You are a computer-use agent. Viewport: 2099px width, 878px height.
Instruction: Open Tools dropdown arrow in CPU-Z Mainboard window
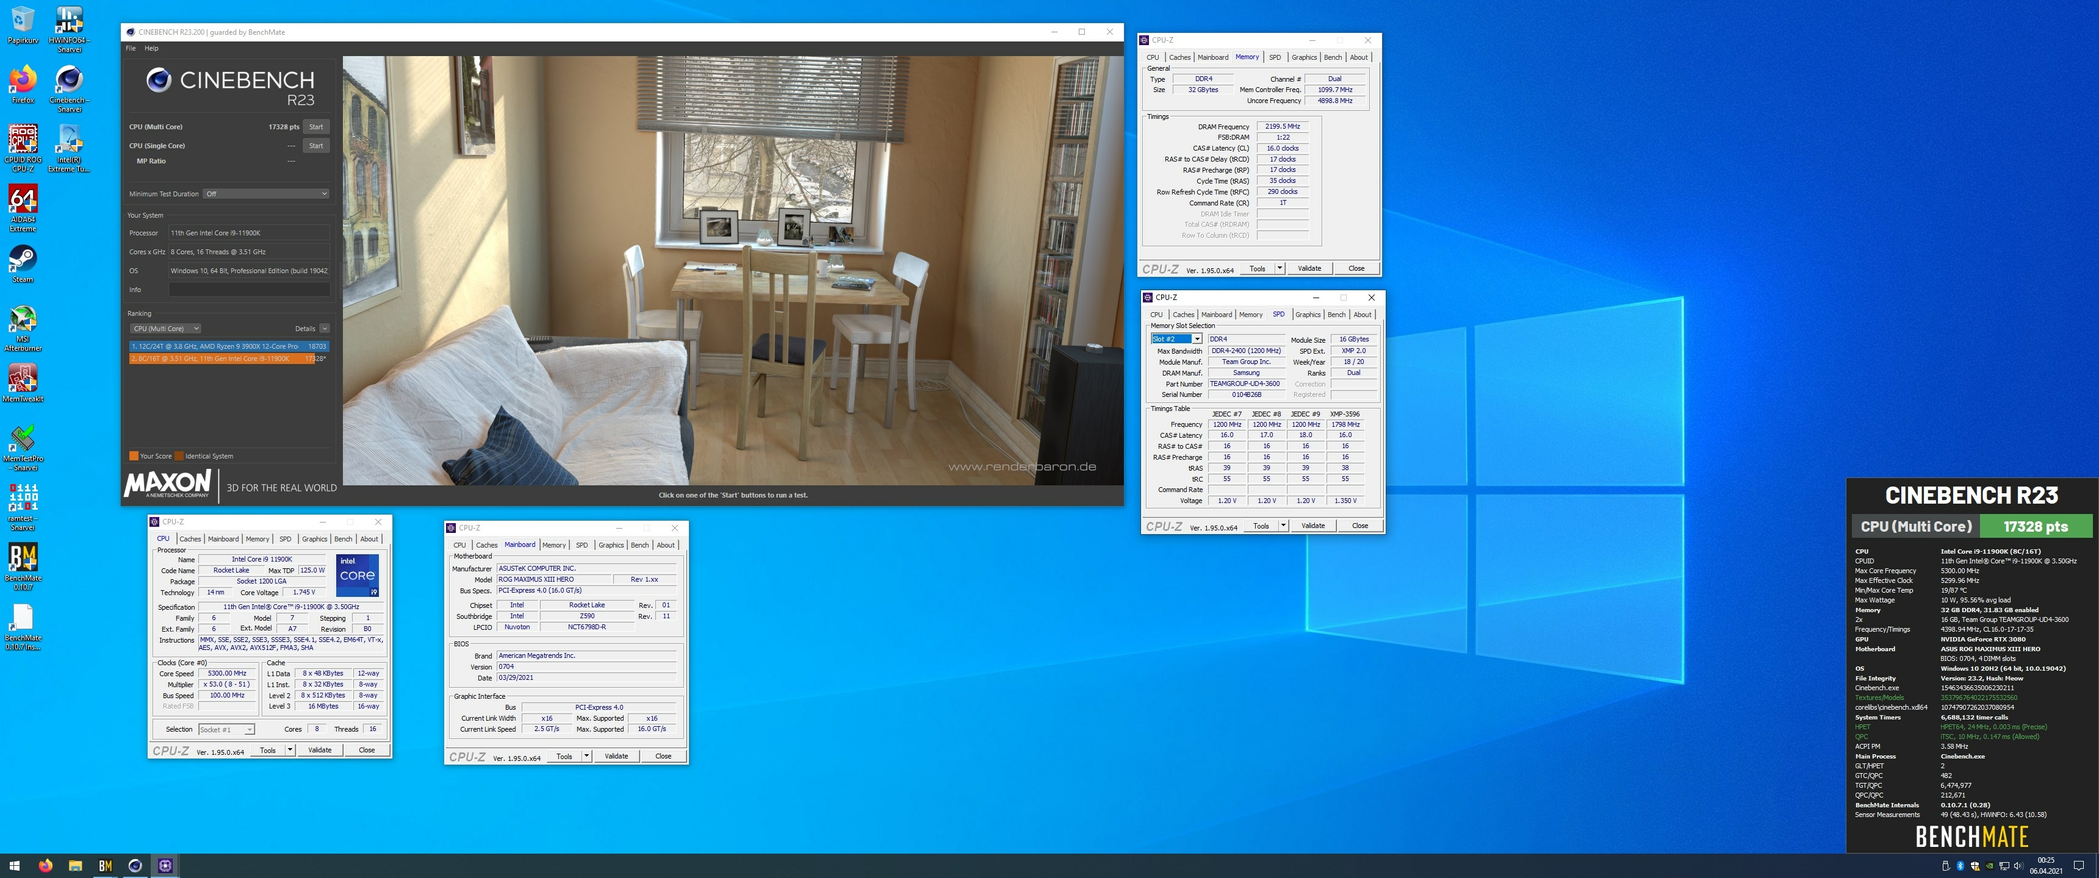[586, 756]
